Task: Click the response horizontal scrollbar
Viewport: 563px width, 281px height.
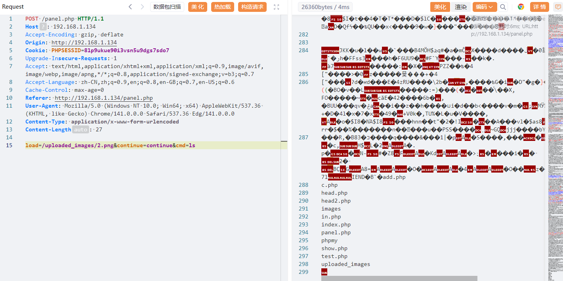Action: tap(399, 278)
